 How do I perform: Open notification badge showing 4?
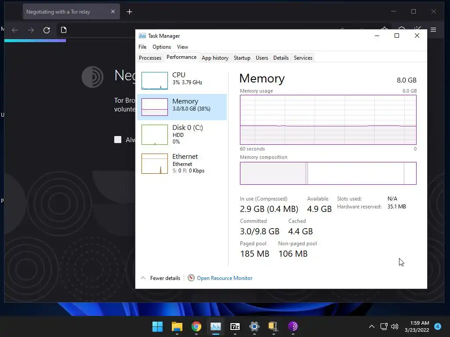[x=438, y=326]
